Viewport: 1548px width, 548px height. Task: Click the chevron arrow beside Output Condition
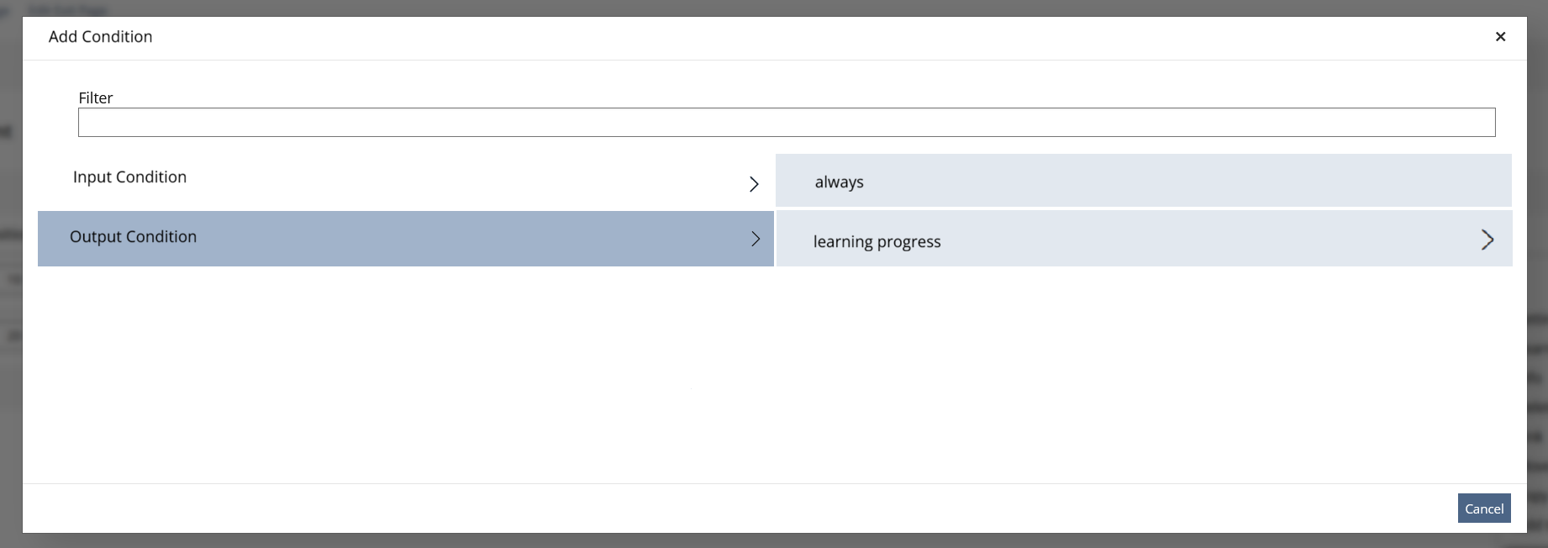coord(756,239)
